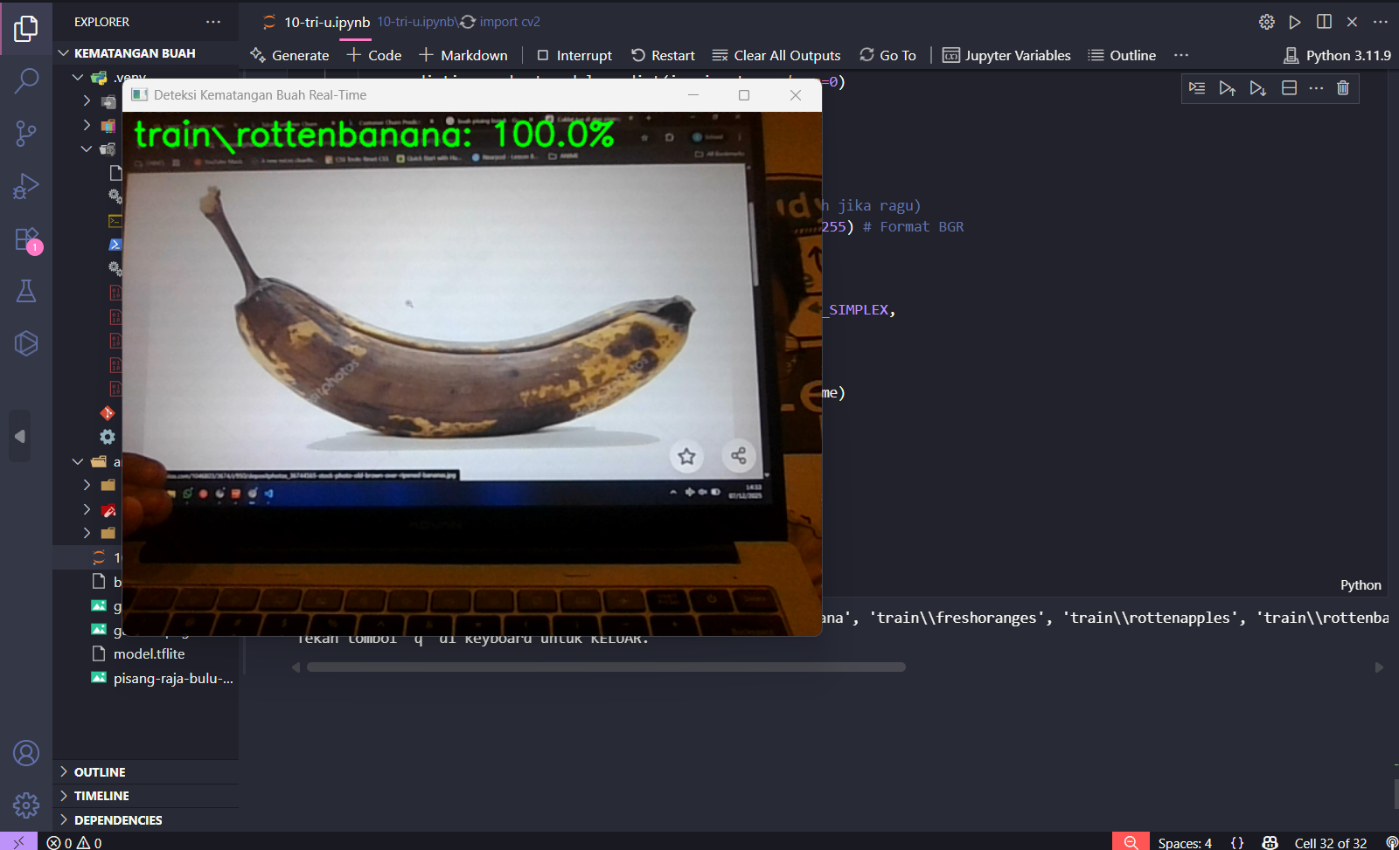Execute cell and below from cell toolbar
The height and width of the screenshot is (850, 1399).
pyautogui.click(x=1257, y=87)
